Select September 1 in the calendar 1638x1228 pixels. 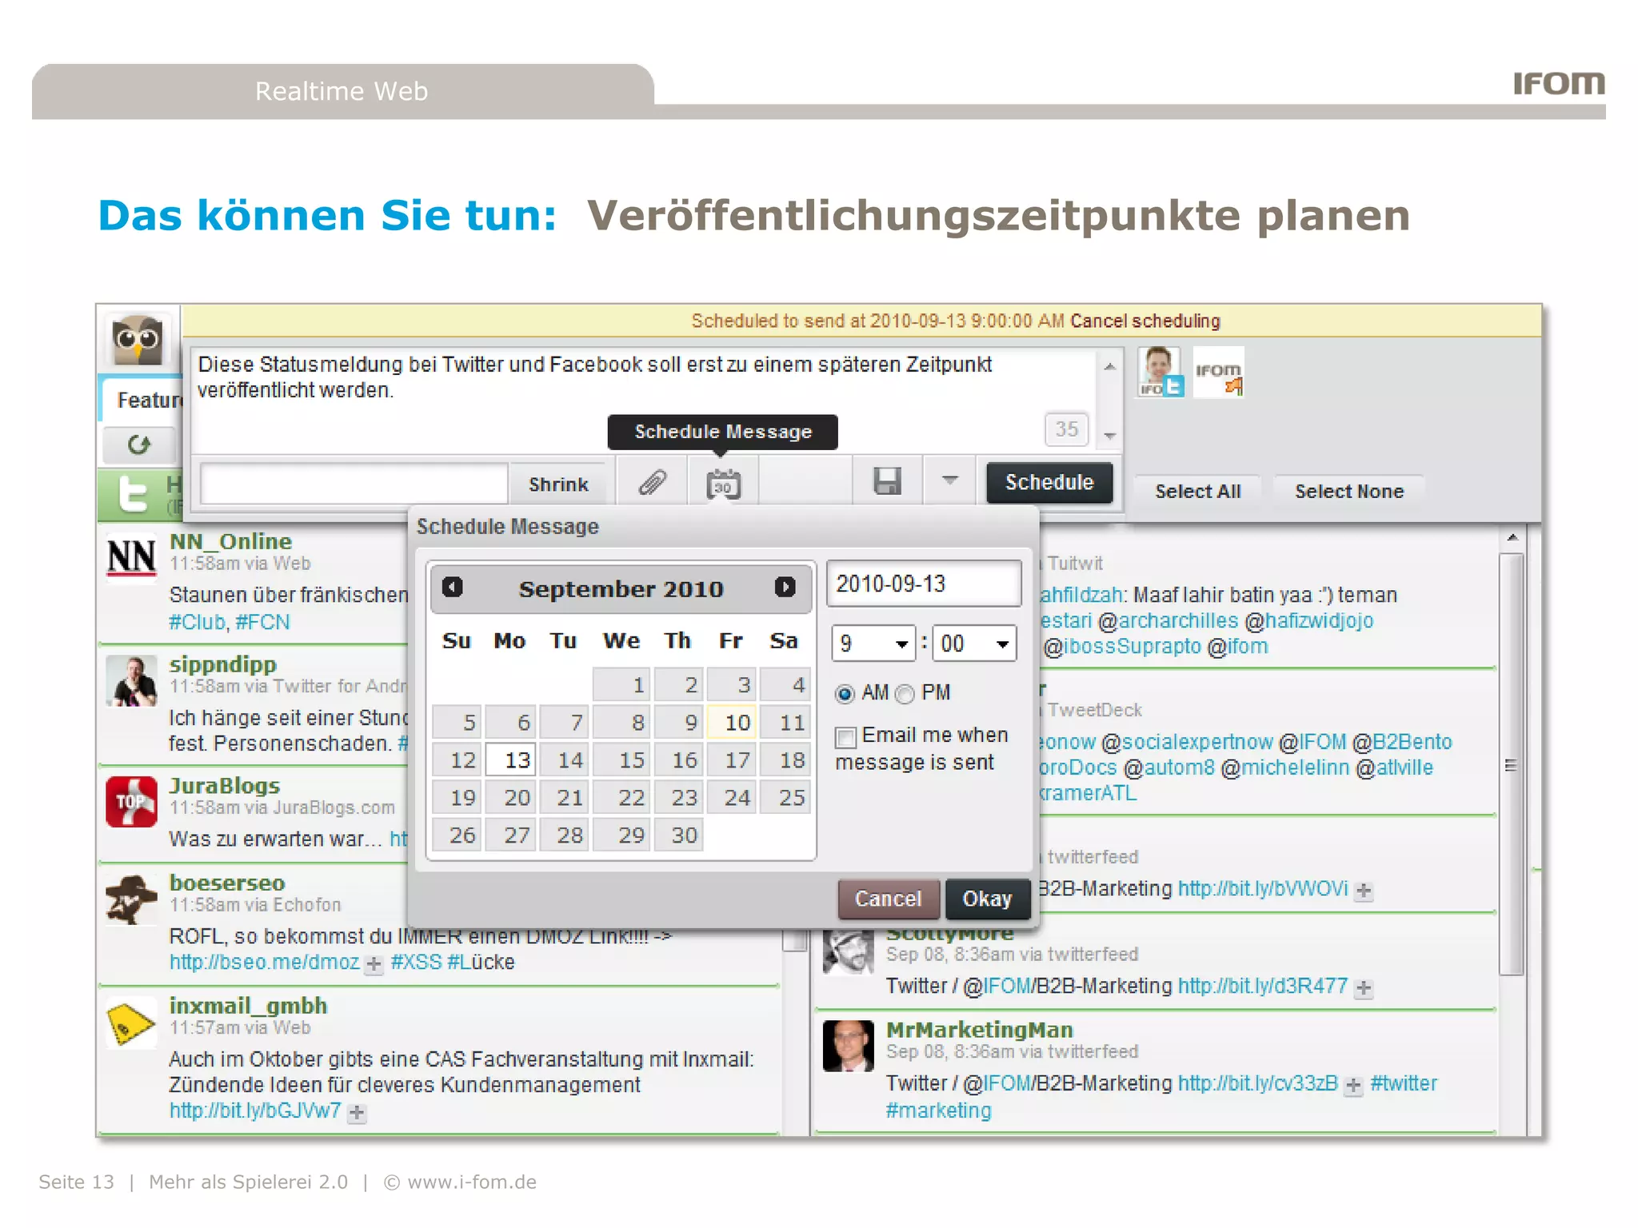pyautogui.click(x=622, y=684)
